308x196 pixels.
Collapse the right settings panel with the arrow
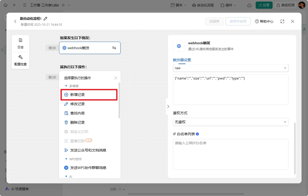click(168, 106)
